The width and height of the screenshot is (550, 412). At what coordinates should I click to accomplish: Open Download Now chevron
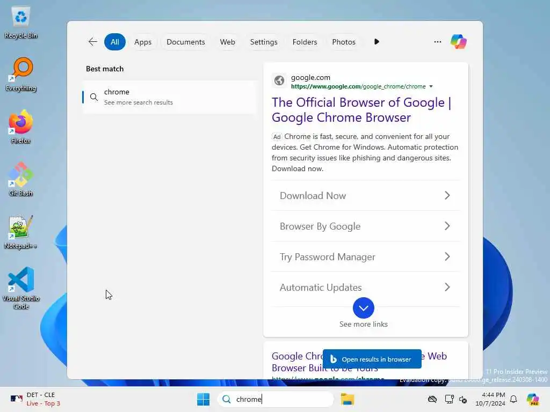(x=447, y=195)
